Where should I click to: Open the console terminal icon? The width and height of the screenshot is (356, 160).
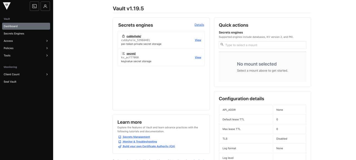(x=34, y=6)
